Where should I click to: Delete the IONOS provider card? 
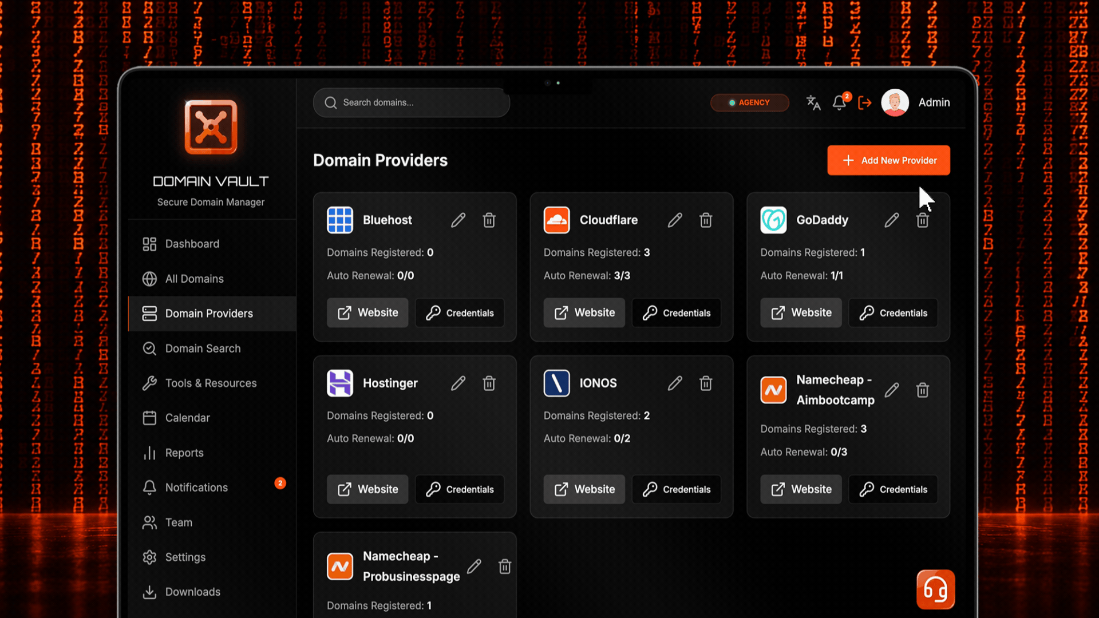706,383
